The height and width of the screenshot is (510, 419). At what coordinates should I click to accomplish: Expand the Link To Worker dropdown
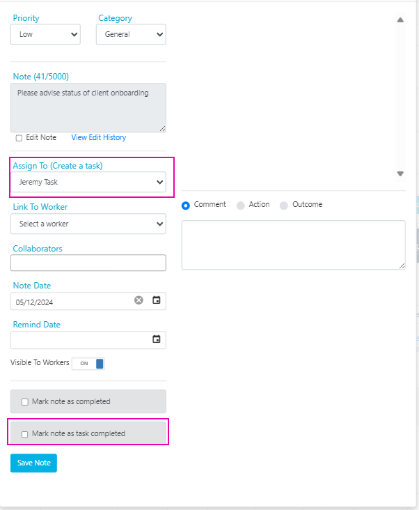tap(88, 224)
